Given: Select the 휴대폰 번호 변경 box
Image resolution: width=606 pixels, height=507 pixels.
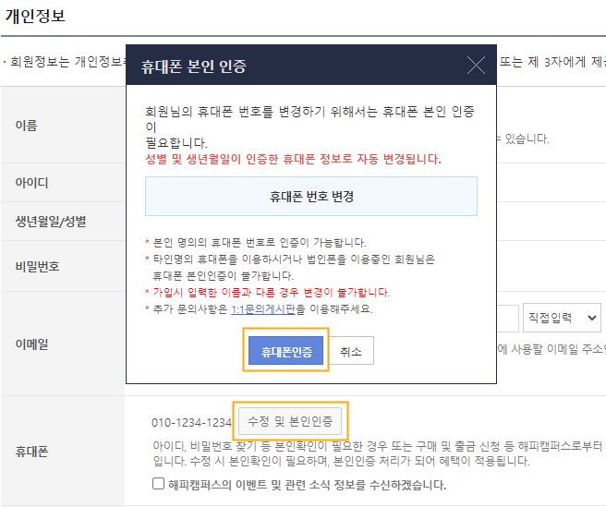Looking at the screenshot, I should coord(311,197).
